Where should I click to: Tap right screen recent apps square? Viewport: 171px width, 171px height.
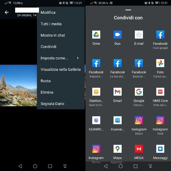tap(135, 166)
